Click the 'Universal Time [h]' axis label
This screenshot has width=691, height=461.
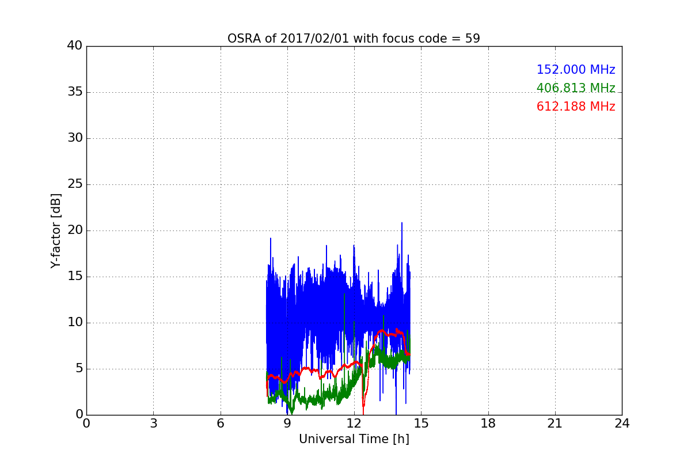pyautogui.click(x=354, y=439)
